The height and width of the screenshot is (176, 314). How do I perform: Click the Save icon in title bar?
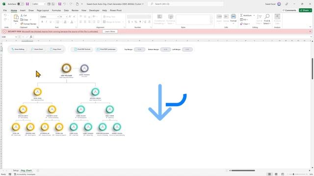point(27,4)
